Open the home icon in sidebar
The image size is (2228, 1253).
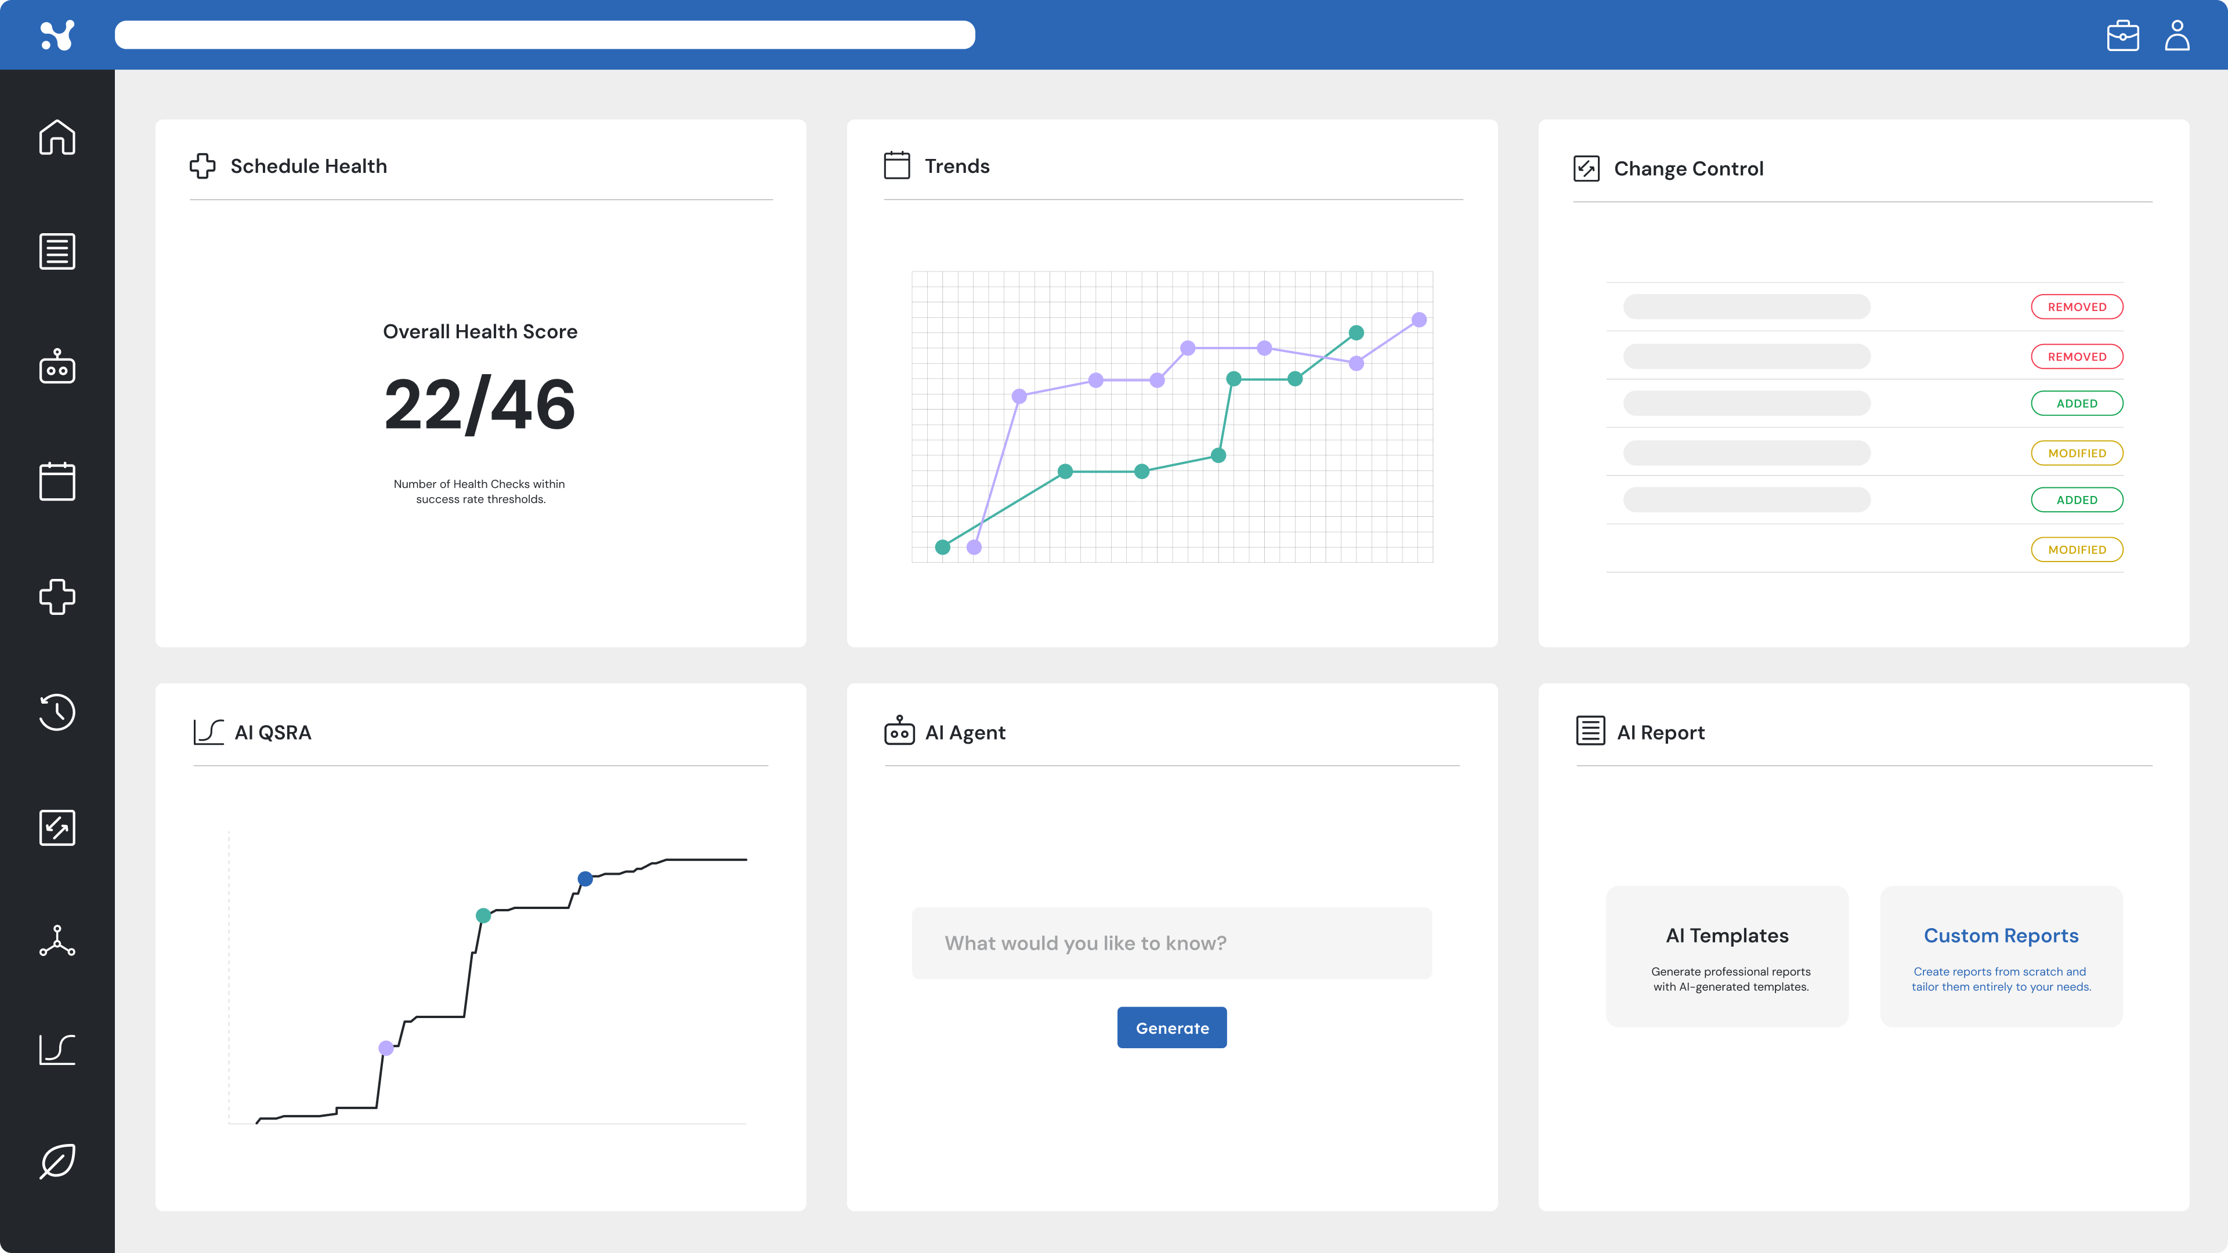coord(57,137)
